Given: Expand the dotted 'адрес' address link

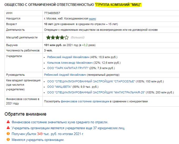Looking at the screenshot, I should click(x=92, y=19).
